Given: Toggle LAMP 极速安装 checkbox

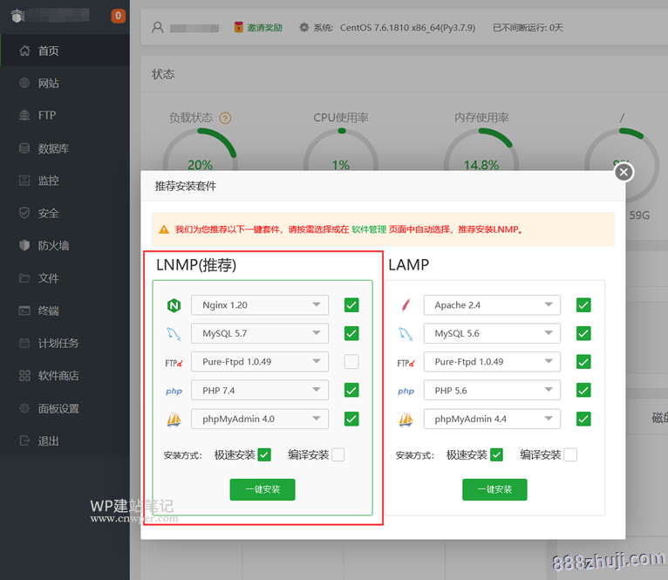Looking at the screenshot, I should pos(497,455).
